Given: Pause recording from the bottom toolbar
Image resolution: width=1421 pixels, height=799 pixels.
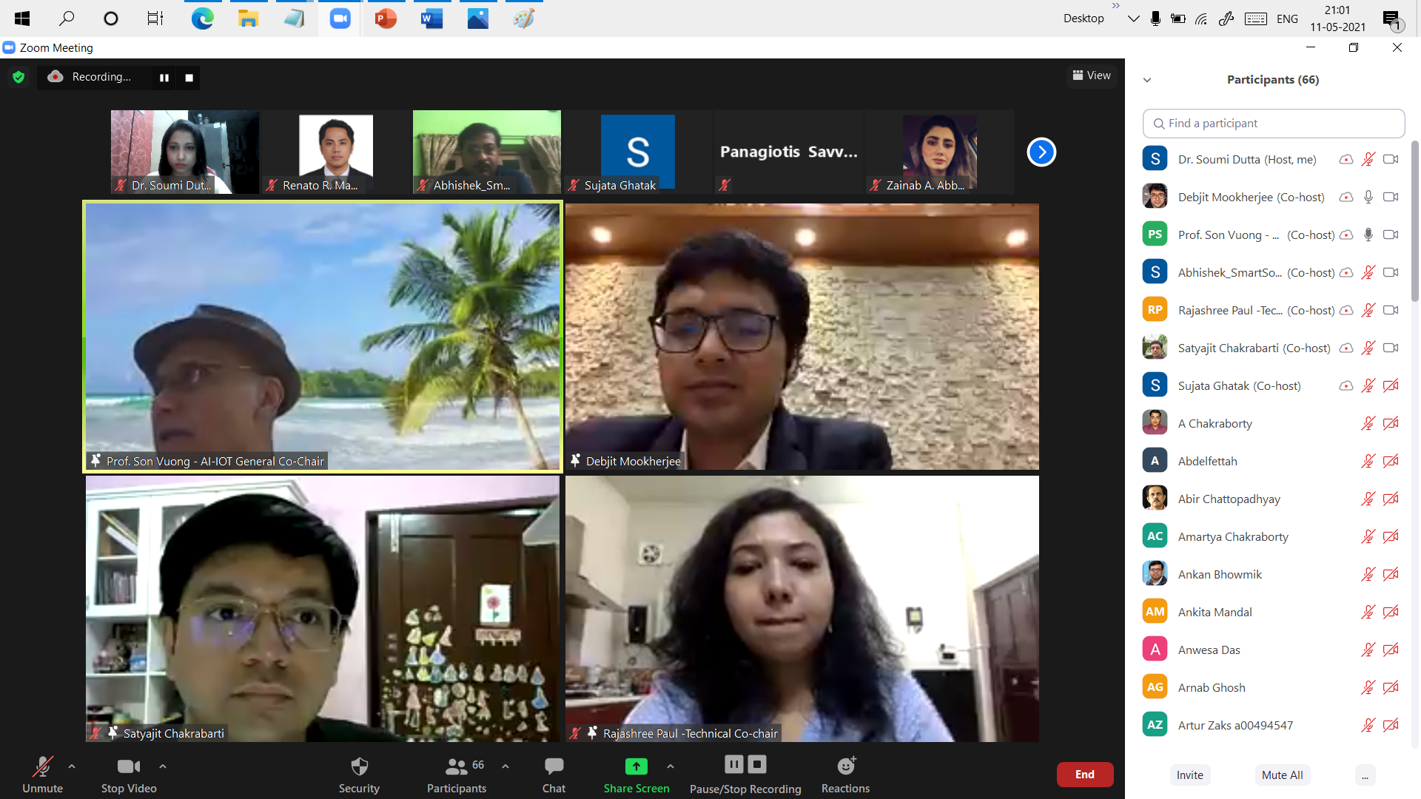Looking at the screenshot, I should coord(734,764).
